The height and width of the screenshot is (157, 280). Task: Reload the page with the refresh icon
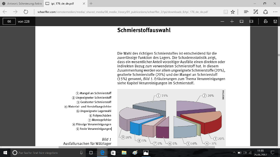click(26, 12)
